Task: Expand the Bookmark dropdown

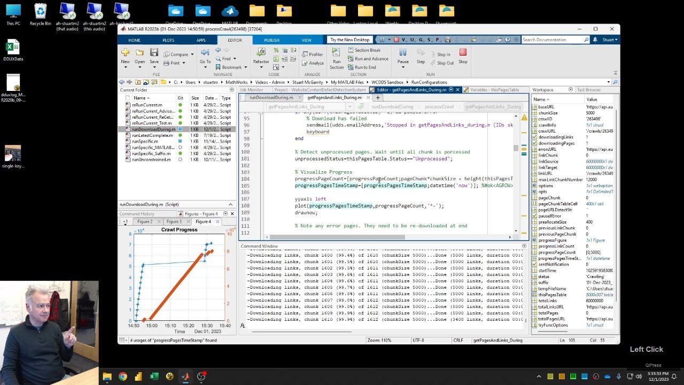Action: [x=245, y=67]
